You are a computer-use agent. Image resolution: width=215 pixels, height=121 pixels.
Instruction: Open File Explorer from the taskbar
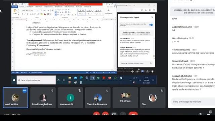click(x=70, y=78)
